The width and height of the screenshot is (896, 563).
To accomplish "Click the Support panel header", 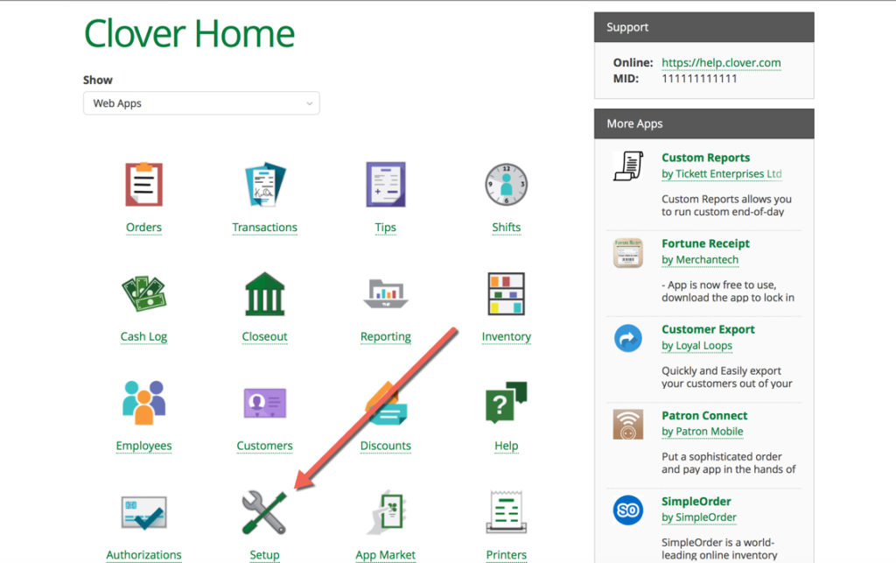I will click(x=704, y=27).
